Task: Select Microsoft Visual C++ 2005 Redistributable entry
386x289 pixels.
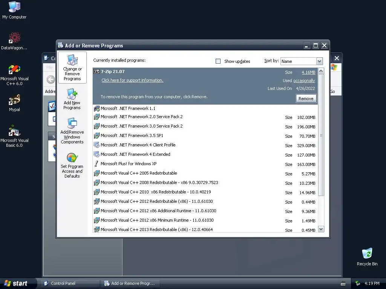Action: 205,173
